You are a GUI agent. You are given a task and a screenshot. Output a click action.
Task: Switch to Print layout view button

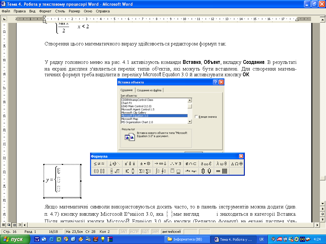pyautogui.click(x=14, y=225)
